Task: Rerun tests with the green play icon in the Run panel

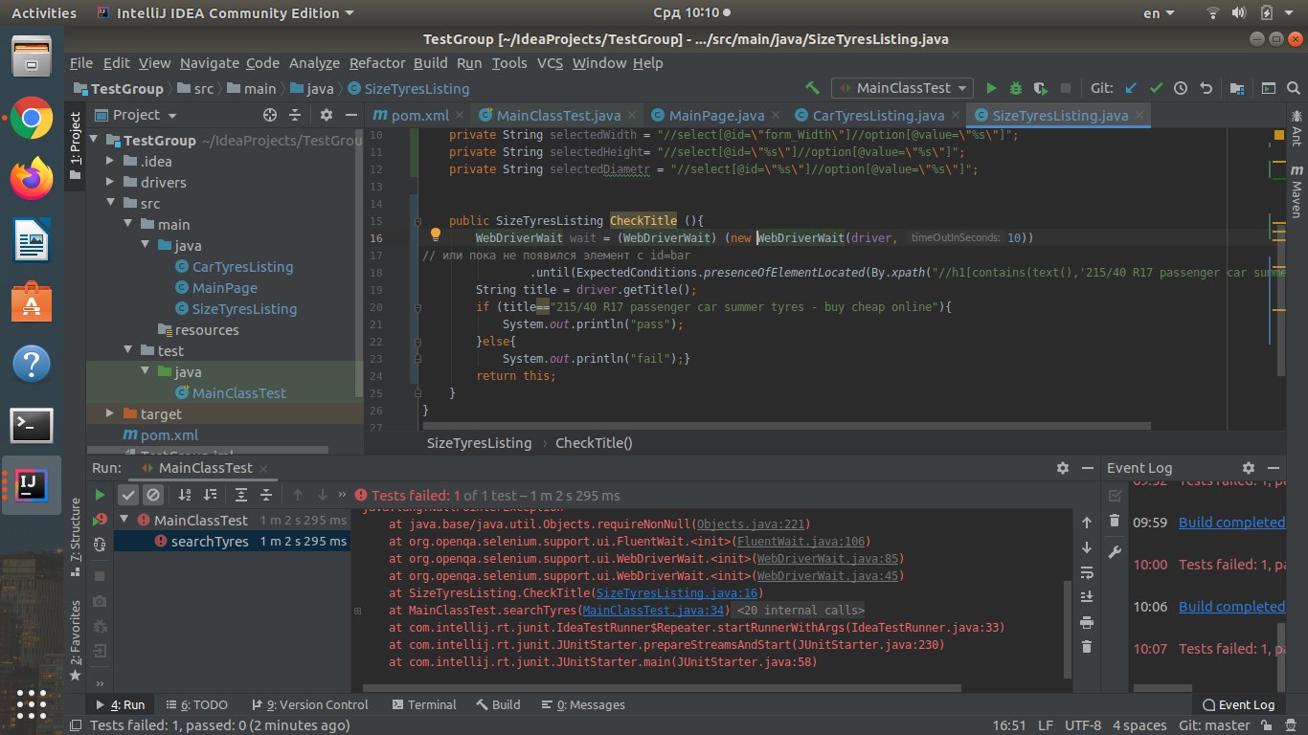Action: pyautogui.click(x=100, y=495)
